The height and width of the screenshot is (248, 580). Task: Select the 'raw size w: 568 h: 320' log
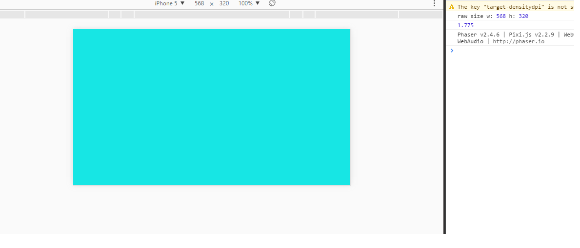tap(493, 16)
